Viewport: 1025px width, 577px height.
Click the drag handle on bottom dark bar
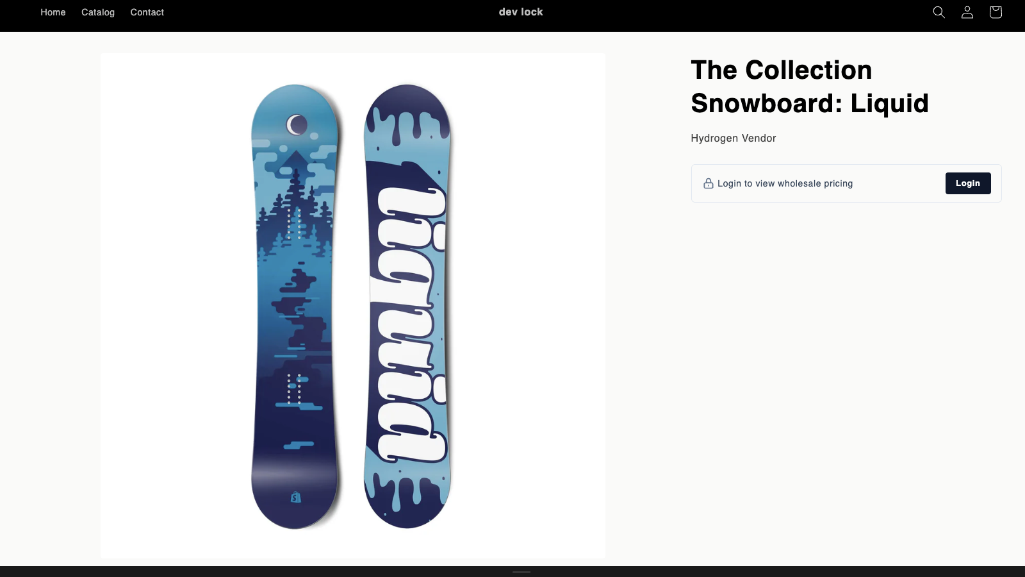coord(521,572)
